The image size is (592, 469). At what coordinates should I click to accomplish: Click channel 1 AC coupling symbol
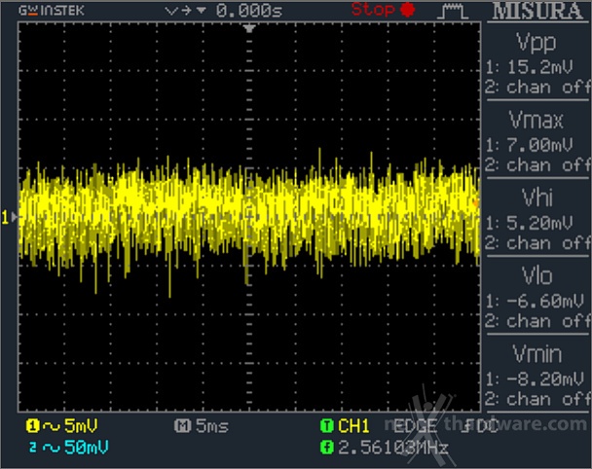51,427
